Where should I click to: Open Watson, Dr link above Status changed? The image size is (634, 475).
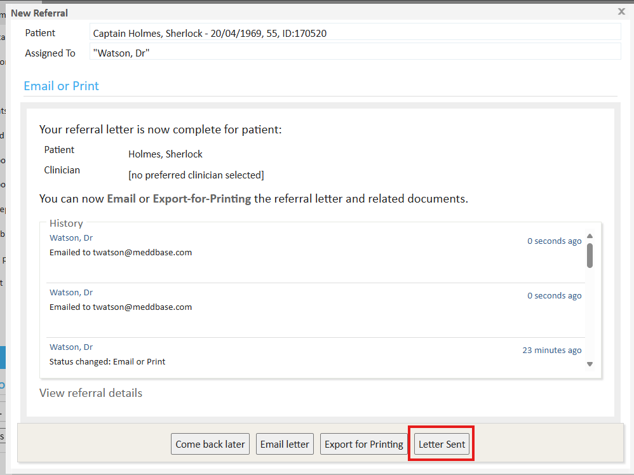71,347
